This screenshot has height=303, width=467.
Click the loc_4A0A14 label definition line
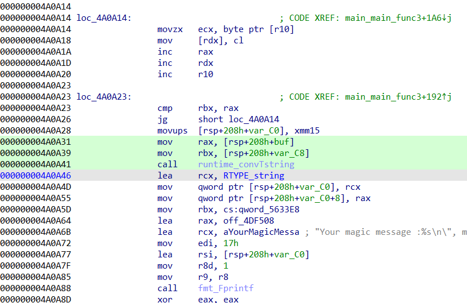tap(104, 18)
